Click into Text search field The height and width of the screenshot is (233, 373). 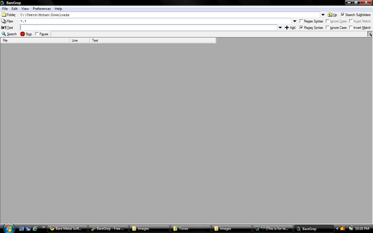pos(149,27)
